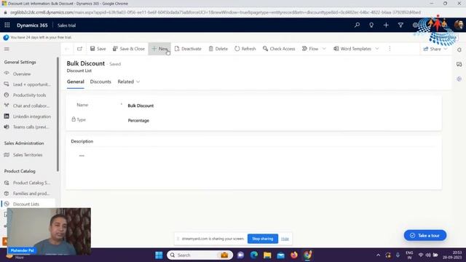Click the taskbar Search box

[x=200, y=255]
